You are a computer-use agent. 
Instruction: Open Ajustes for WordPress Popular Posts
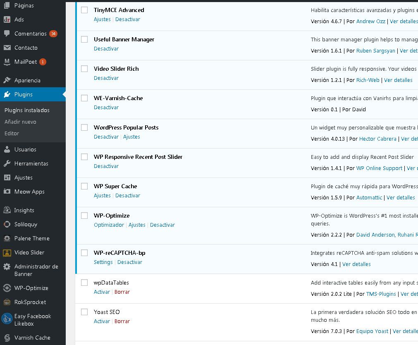click(131, 137)
